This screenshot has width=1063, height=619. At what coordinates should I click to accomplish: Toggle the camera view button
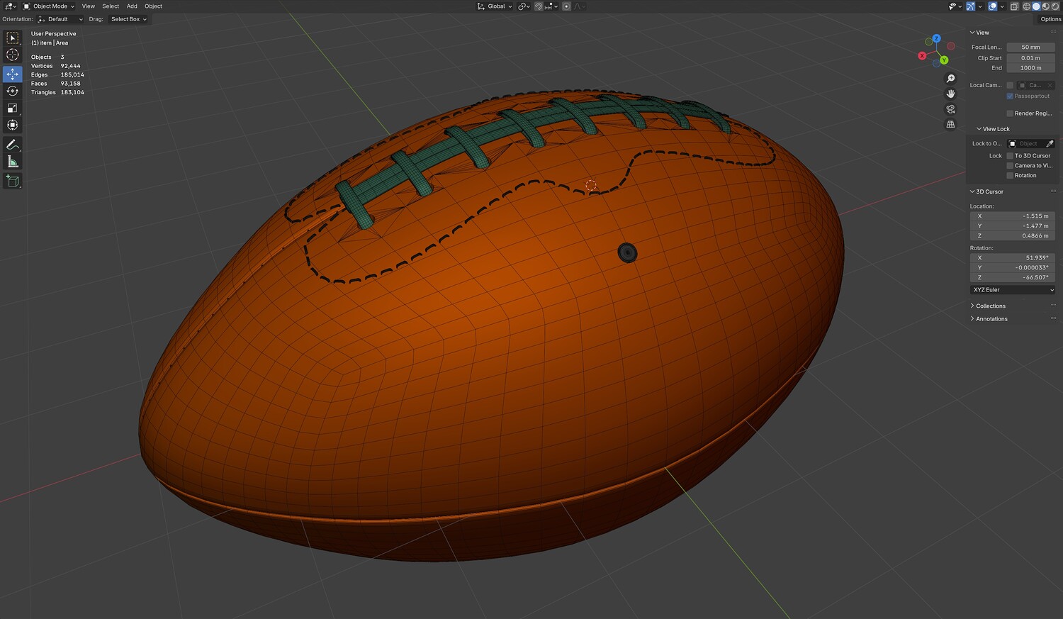pyautogui.click(x=951, y=109)
